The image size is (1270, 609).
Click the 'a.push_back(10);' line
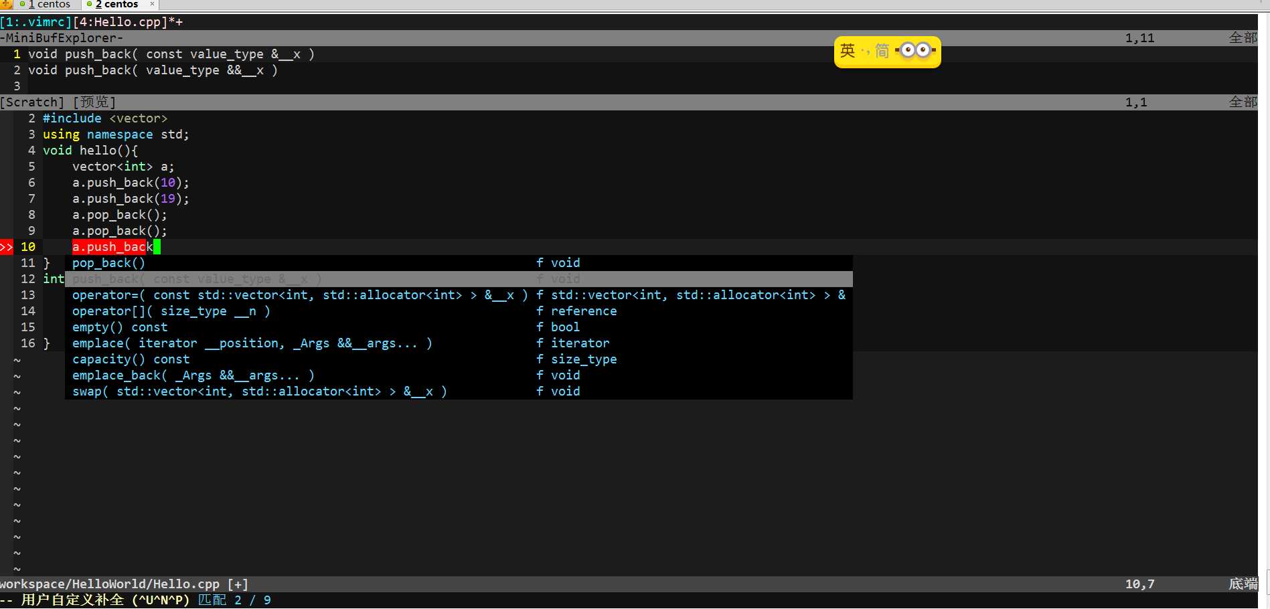pos(131,183)
